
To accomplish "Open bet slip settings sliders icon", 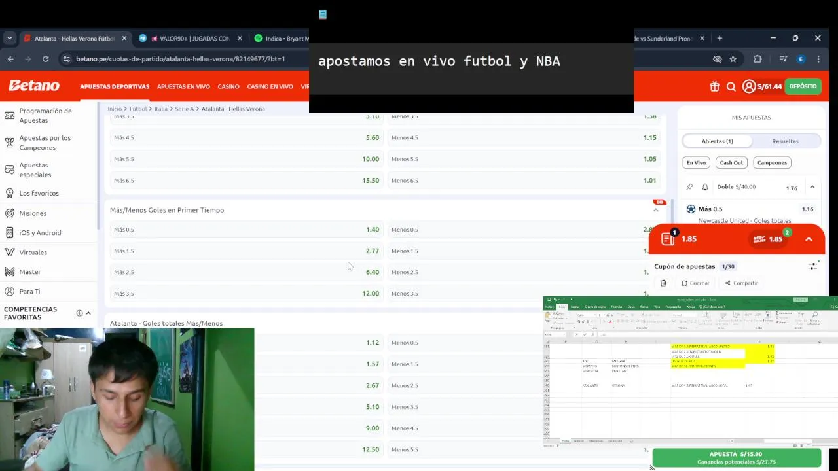I will tap(812, 266).
